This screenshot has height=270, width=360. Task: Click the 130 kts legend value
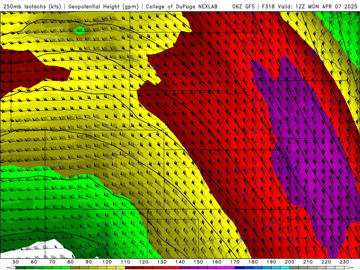162,262
